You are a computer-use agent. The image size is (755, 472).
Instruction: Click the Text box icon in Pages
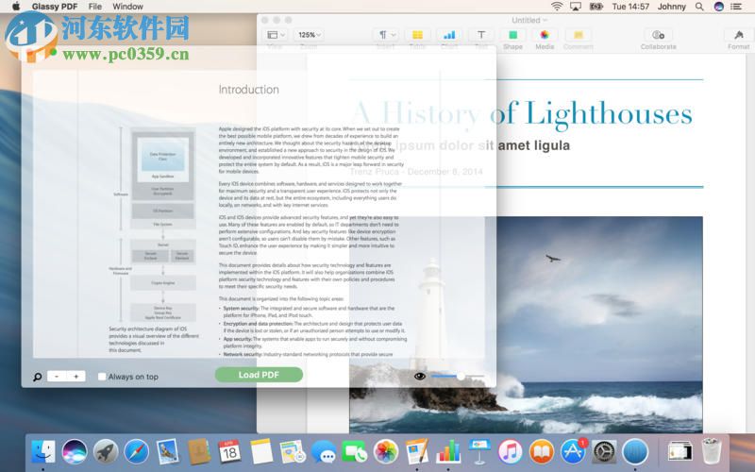click(481, 35)
